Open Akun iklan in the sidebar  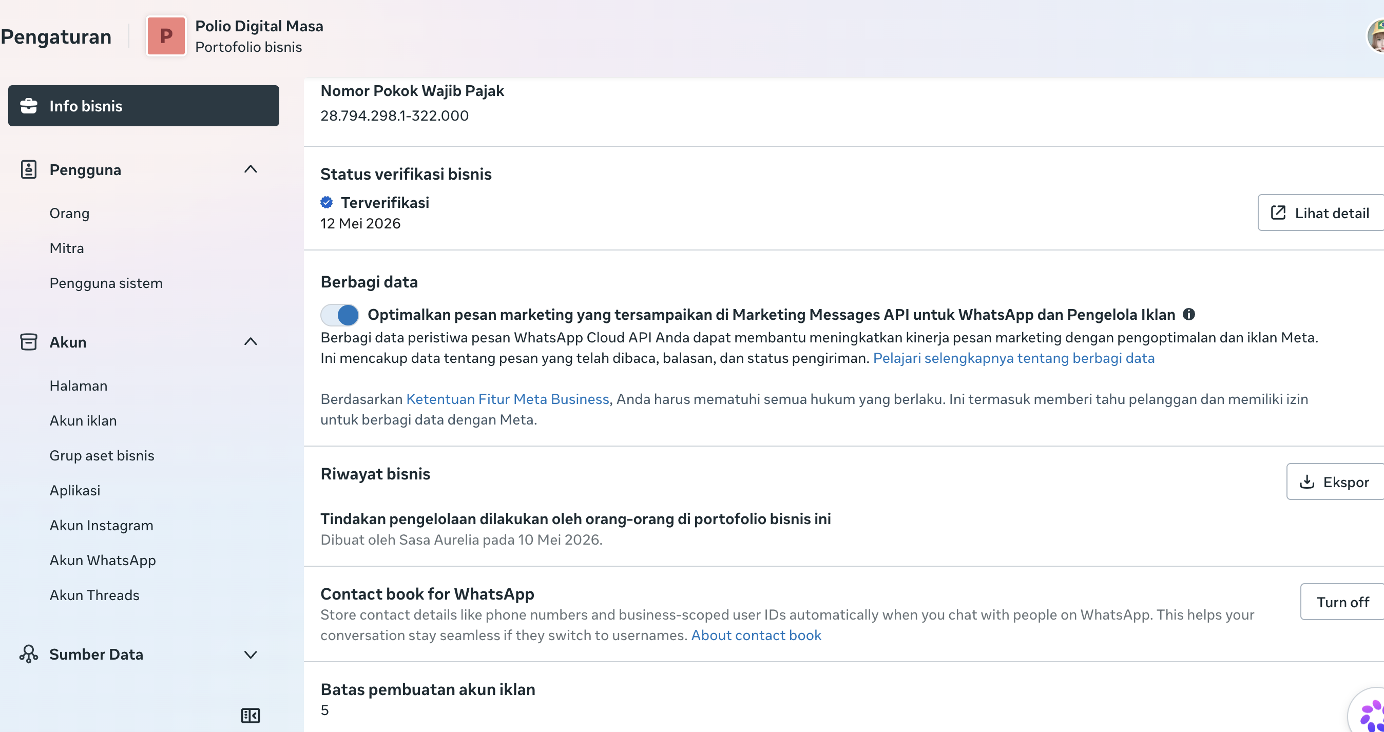coord(83,420)
